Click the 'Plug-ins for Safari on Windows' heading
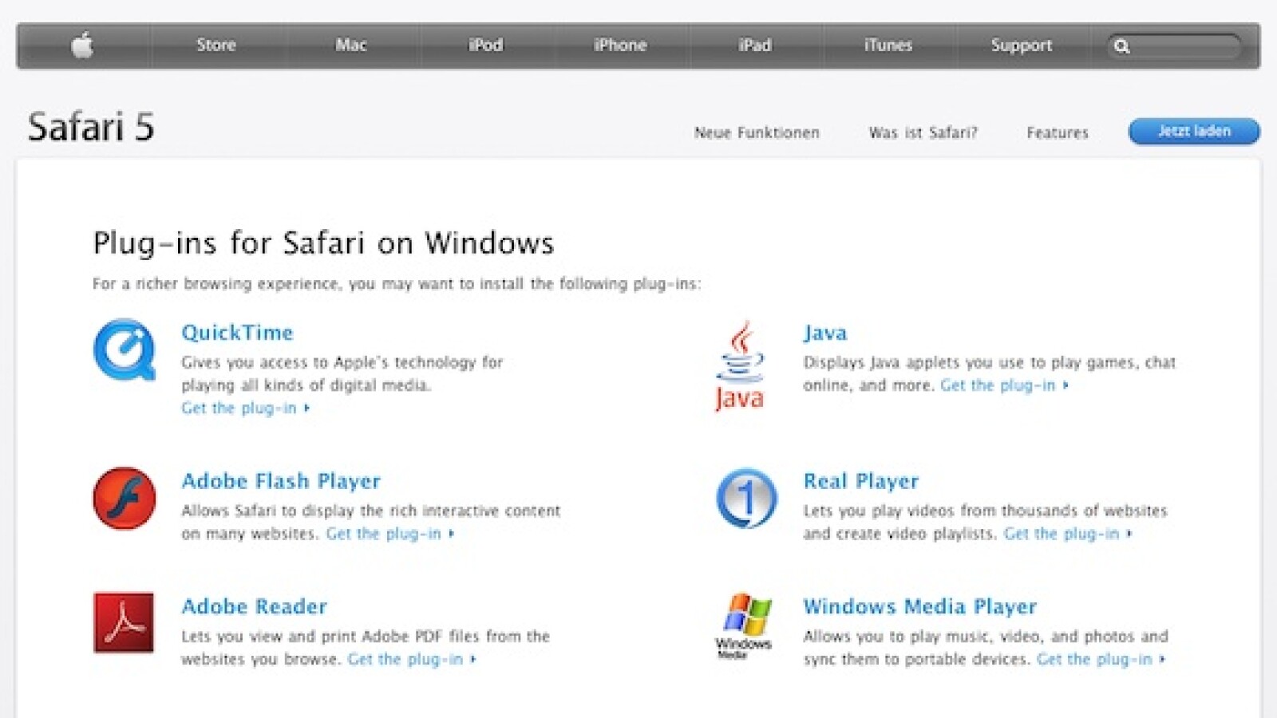 pyautogui.click(x=323, y=243)
